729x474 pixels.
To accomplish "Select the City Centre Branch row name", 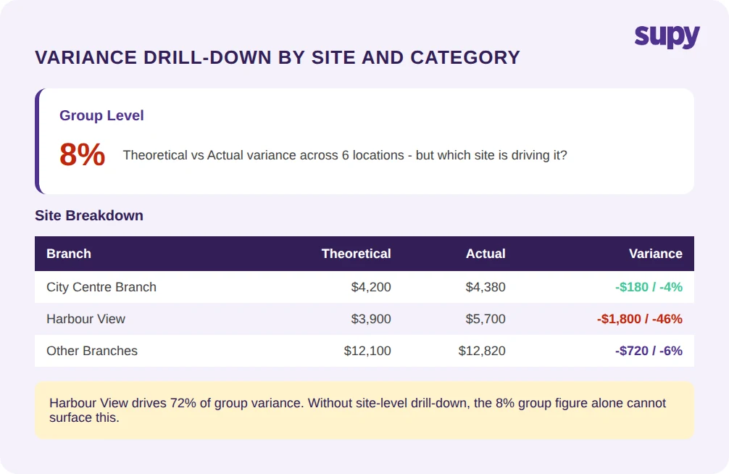I will pyautogui.click(x=101, y=287).
